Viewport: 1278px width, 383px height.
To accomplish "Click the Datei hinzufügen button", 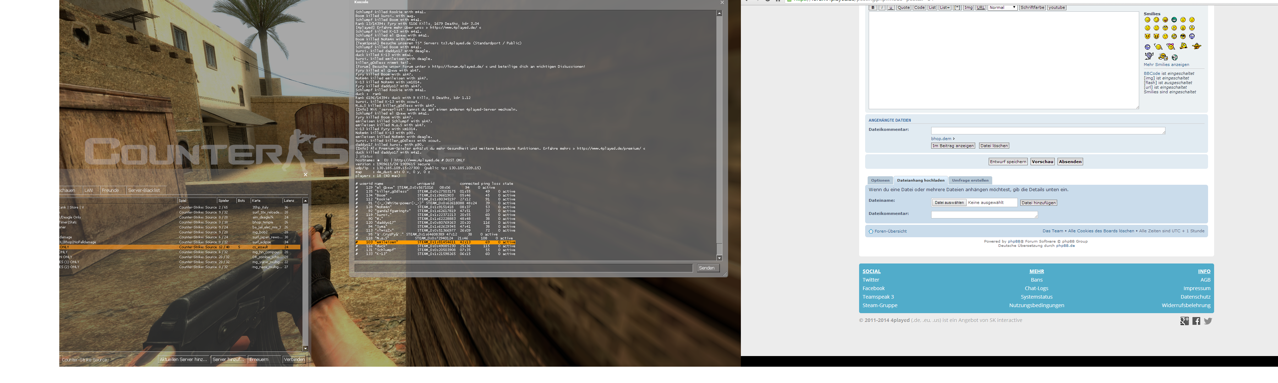I will pos(1038,202).
